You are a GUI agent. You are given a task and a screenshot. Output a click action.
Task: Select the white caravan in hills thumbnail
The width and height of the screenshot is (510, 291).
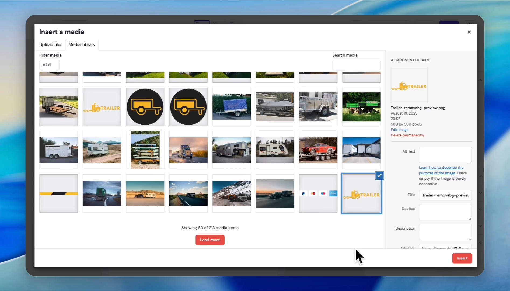[x=102, y=150]
